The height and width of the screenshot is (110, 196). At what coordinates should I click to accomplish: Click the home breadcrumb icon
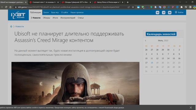coord(11,26)
